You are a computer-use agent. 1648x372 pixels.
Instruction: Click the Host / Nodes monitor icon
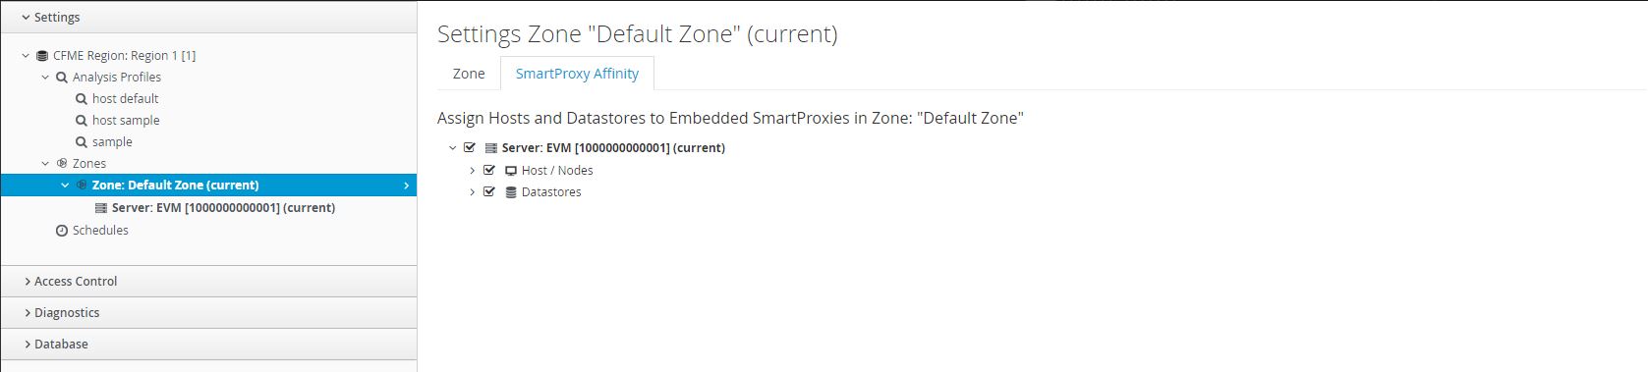511,171
